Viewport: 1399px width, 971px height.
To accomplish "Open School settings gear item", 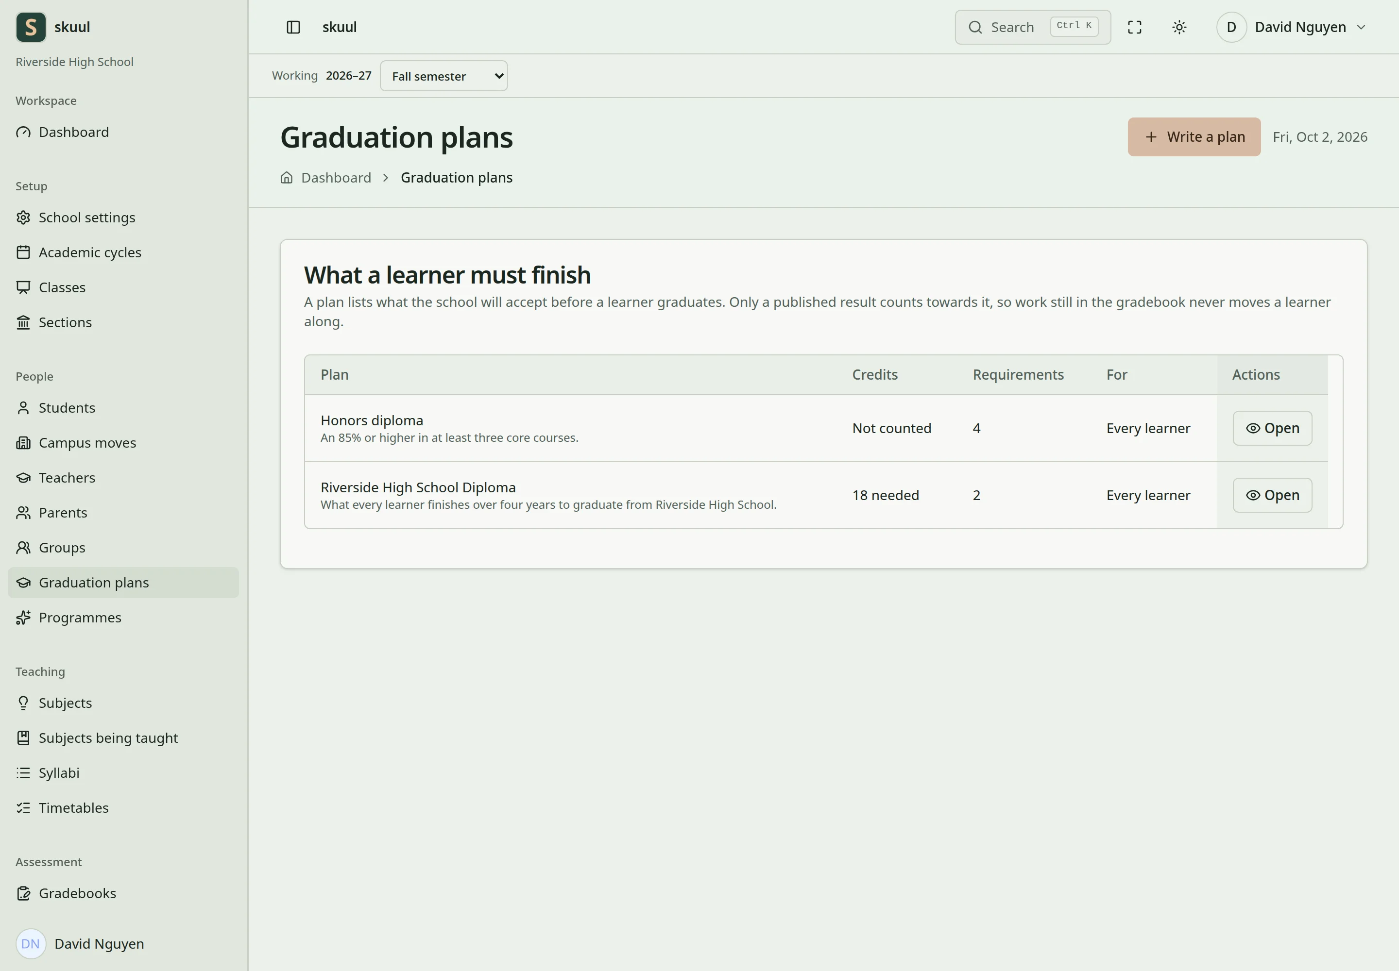I will pyautogui.click(x=123, y=218).
